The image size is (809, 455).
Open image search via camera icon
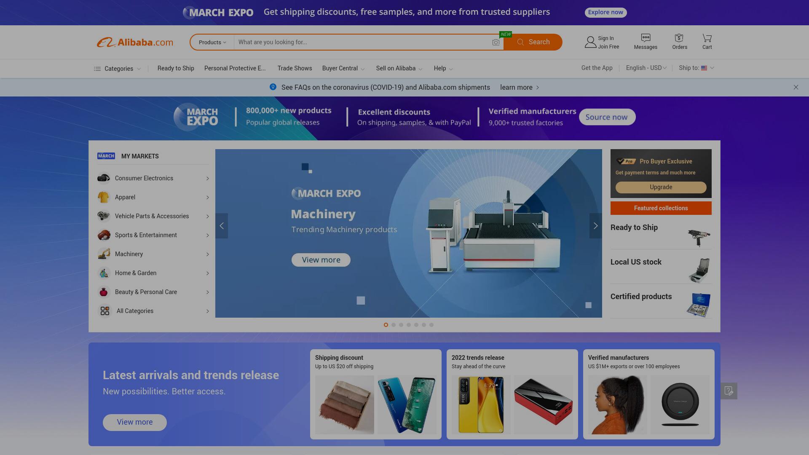(496, 42)
